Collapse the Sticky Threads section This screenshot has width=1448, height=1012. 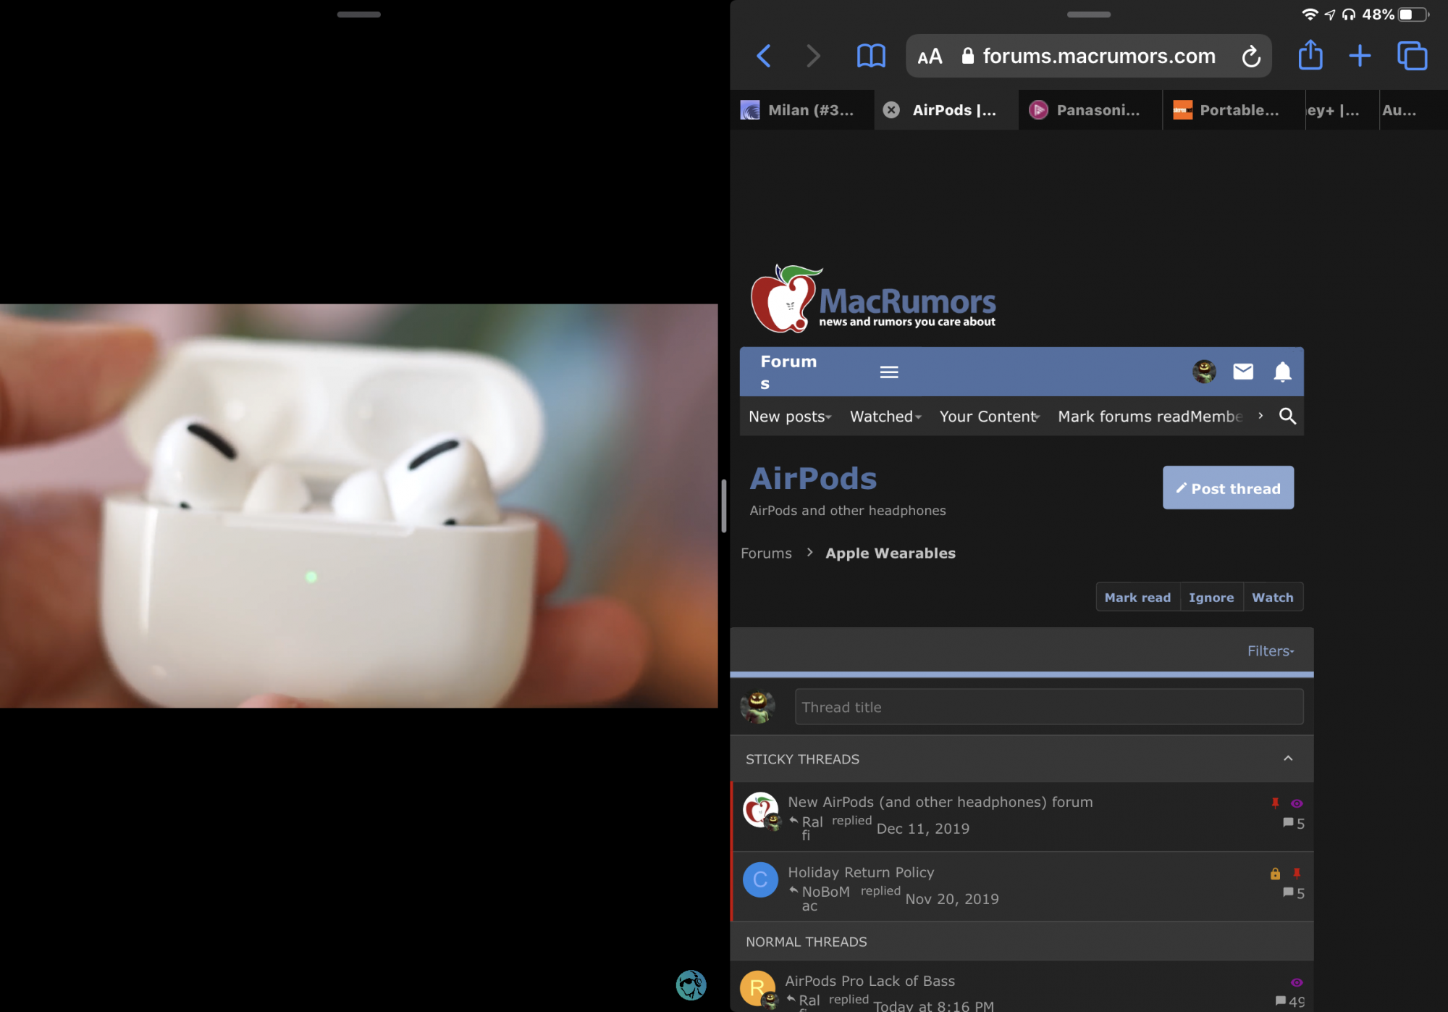[1288, 758]
